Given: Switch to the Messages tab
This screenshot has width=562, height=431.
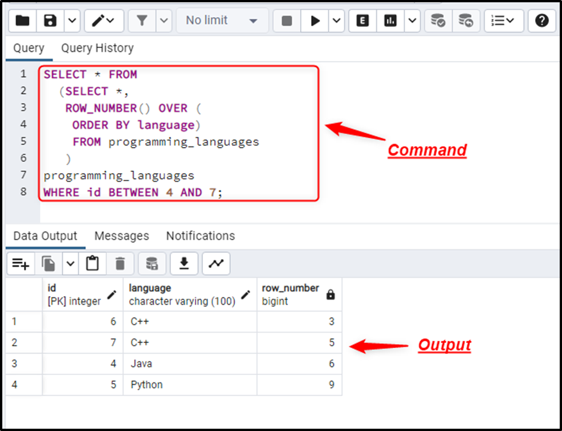Looking at the screenshot, I should (122, 236).
